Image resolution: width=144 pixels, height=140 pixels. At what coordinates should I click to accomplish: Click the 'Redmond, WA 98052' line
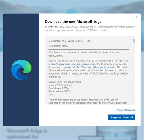coord(60,91)
